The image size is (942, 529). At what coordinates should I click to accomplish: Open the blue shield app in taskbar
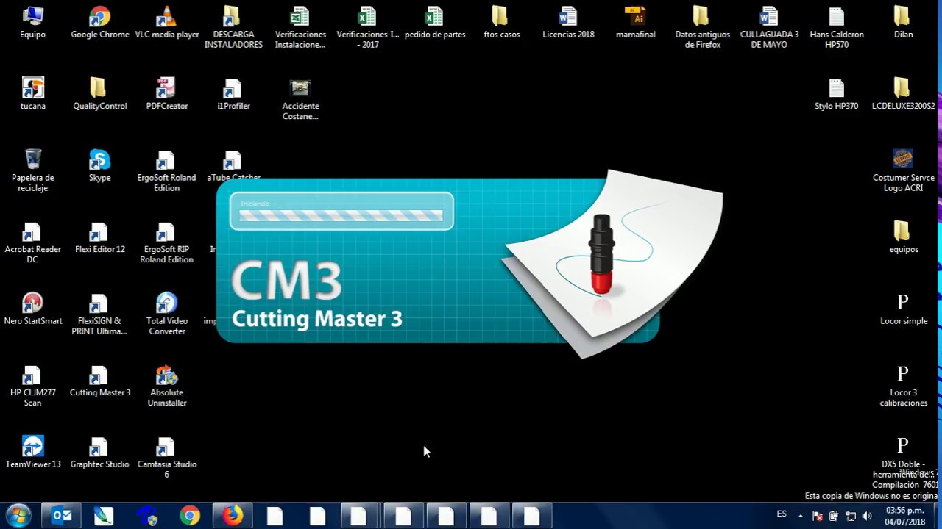[x=147, y=516]
